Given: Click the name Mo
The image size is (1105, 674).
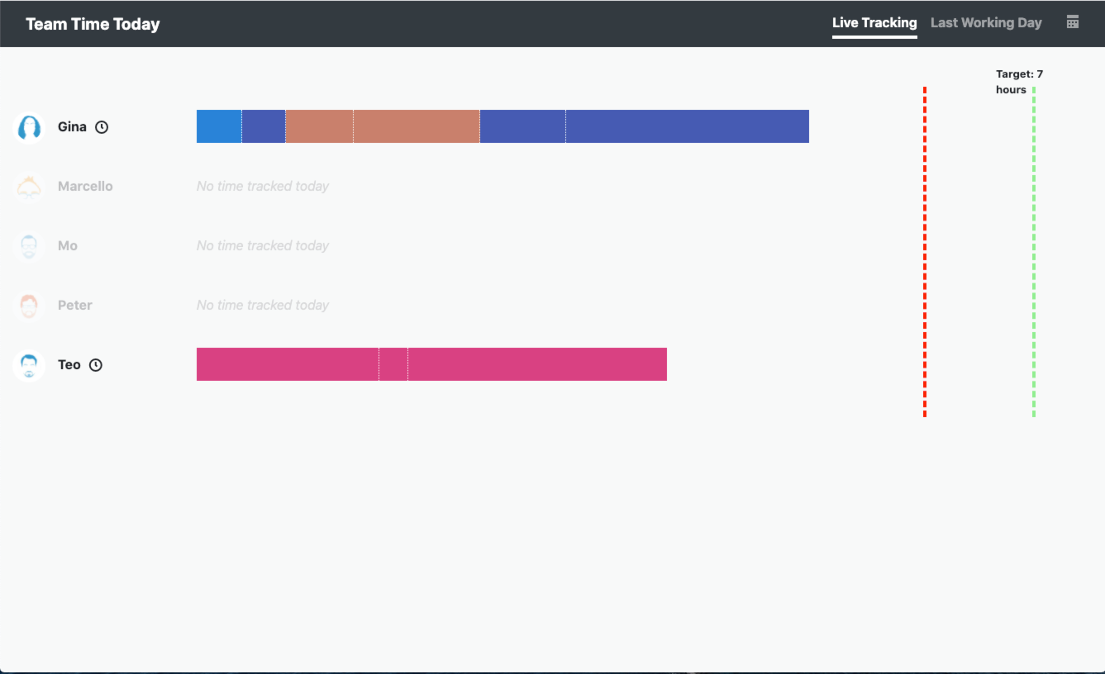Looking at the screenshot, I should (x=68, y=246).
